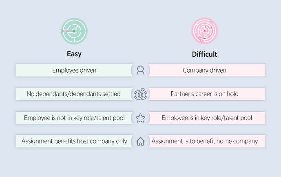
Task: Click the person silhouette icon
Action: coord(140,70)
